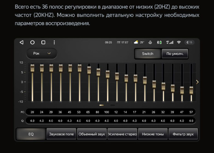This screenshot has width=214, height=153.
Task: Open the Звуковое поле tab
Action: tap(61, 134)
